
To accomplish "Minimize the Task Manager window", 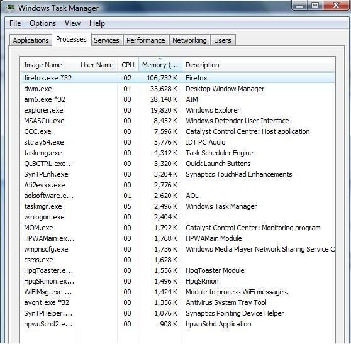I will click(x=299, y=5).
